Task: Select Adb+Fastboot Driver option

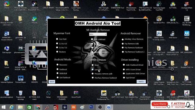Action: (124, 65)
